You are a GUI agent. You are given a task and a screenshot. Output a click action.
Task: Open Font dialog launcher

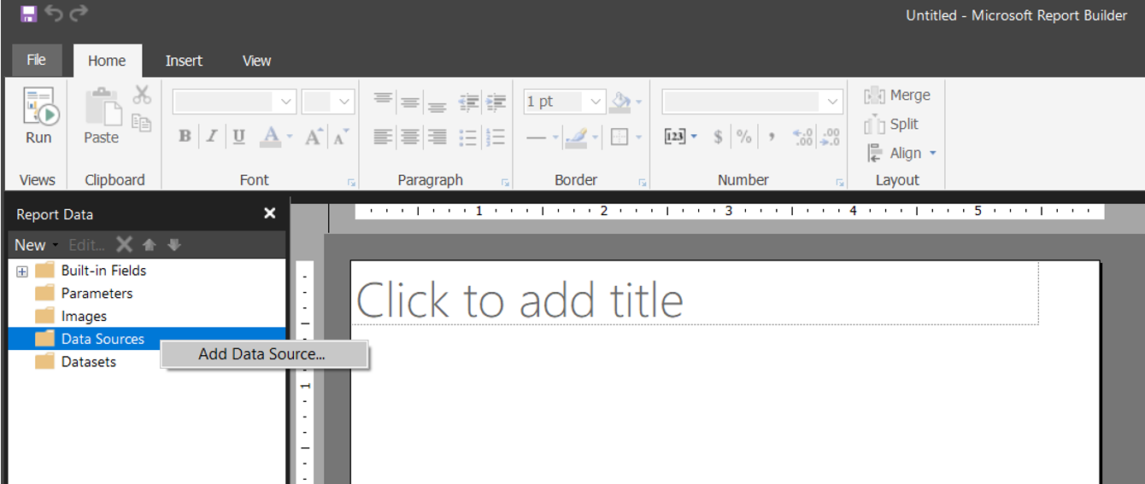coord(350,183)
